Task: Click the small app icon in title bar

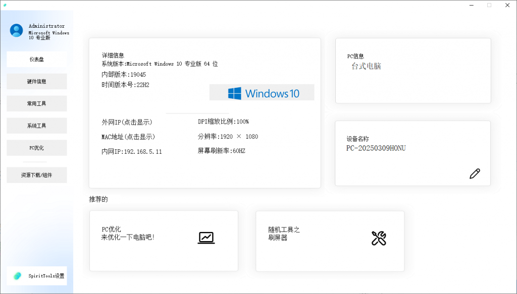Action: click(4, 5)
